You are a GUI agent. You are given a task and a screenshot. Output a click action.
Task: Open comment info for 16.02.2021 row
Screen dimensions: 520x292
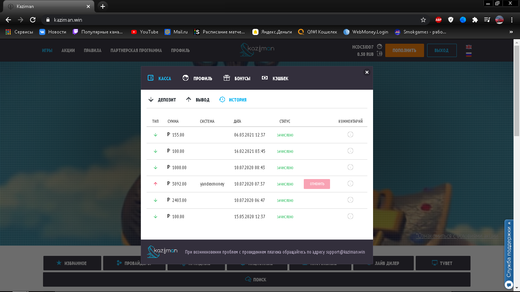[x=350, y=151]
